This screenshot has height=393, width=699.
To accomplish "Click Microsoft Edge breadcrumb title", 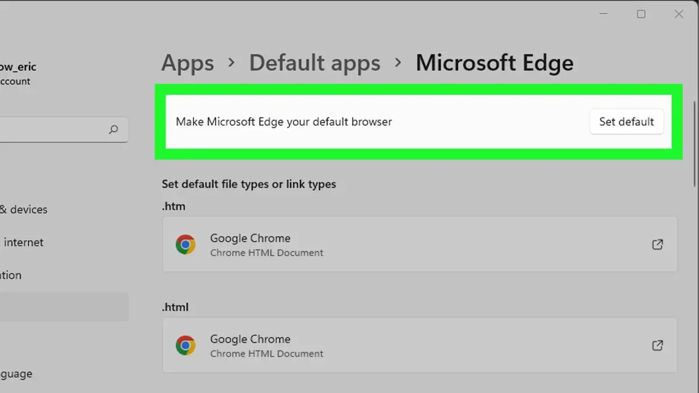I will coord(495,63).
